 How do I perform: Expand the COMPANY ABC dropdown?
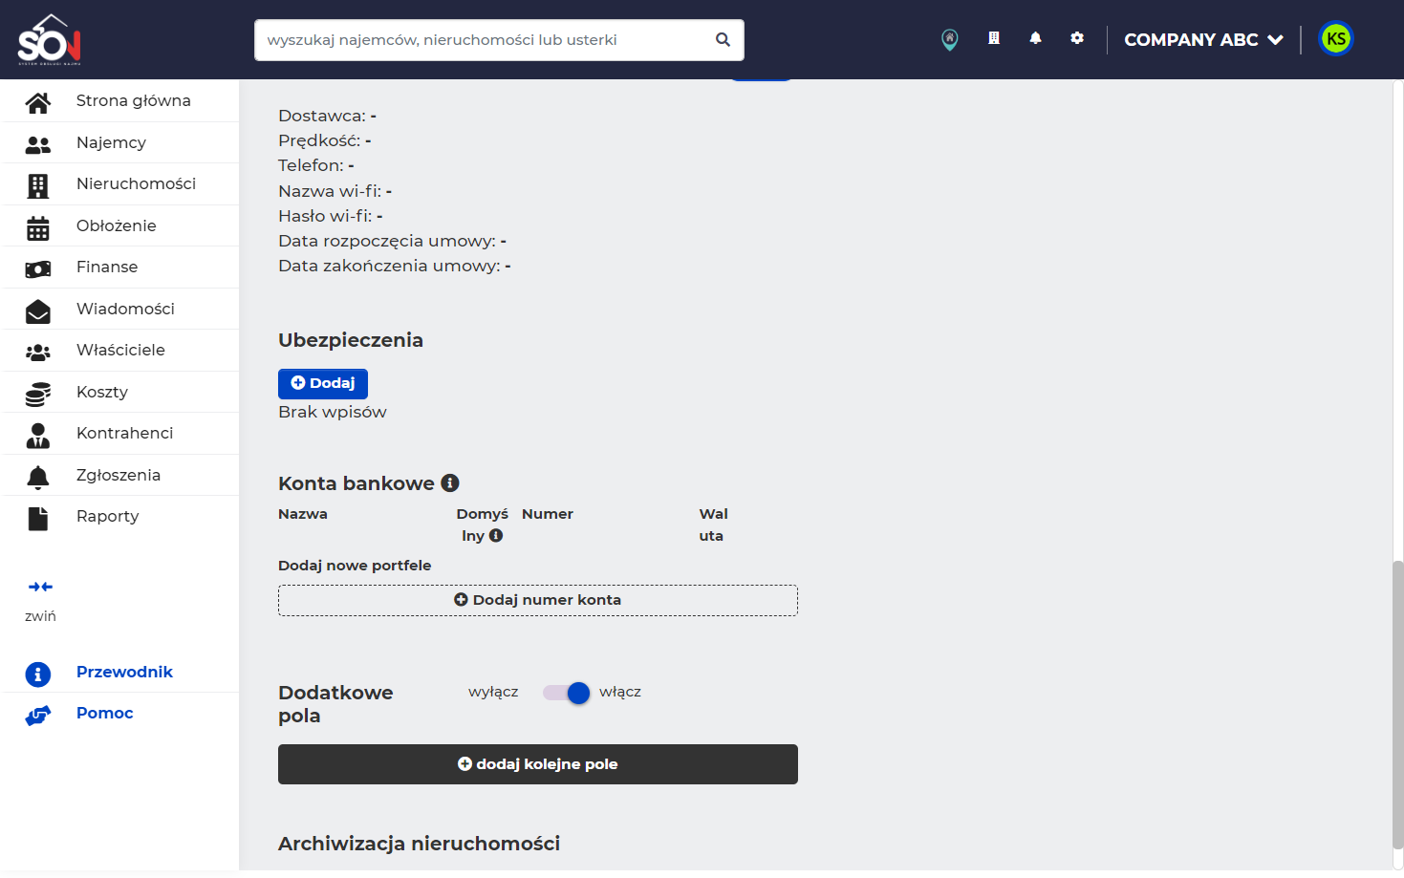click(x=1203, y=39)
